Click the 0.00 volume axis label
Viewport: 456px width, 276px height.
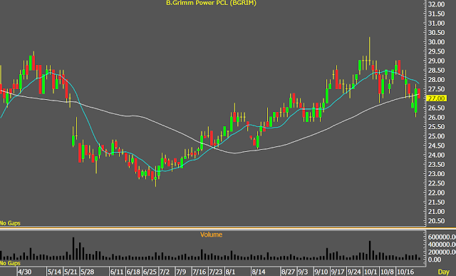point(435,260)
